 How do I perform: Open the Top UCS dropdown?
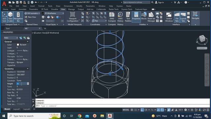pos(99,21)
